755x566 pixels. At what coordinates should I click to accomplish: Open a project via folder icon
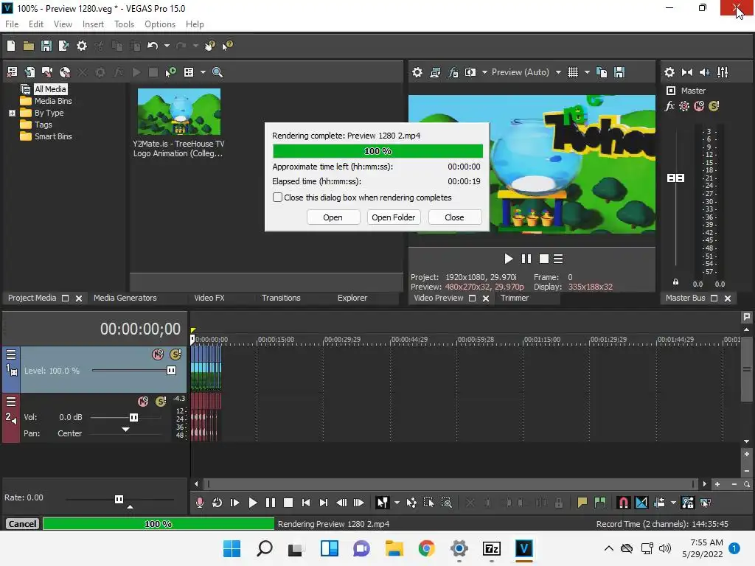pos(29,46)
